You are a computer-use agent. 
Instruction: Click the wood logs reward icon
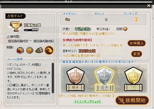tap(39, 50)
